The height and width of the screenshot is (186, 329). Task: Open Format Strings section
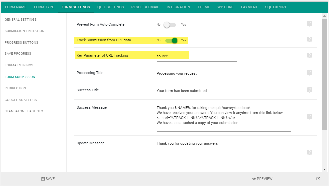click(x=19, y=65)
